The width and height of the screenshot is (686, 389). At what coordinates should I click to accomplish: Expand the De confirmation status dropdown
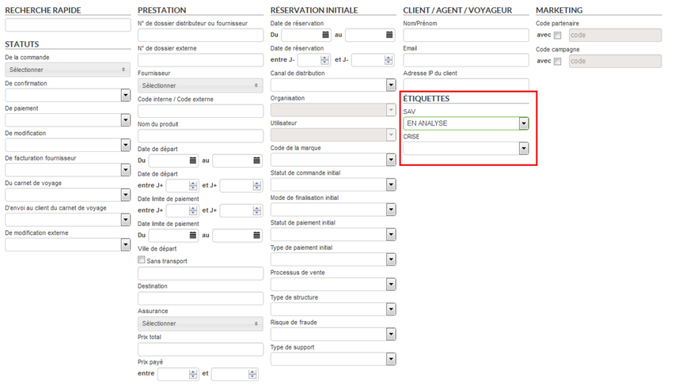125,96
